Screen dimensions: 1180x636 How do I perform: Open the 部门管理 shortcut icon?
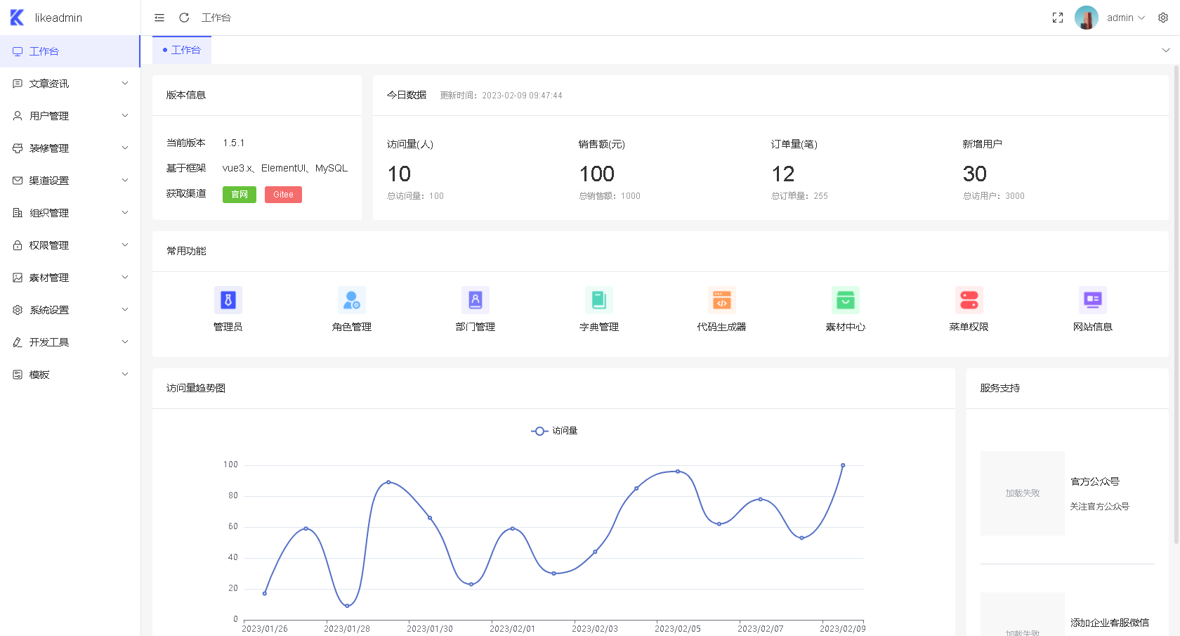(476, 300)
